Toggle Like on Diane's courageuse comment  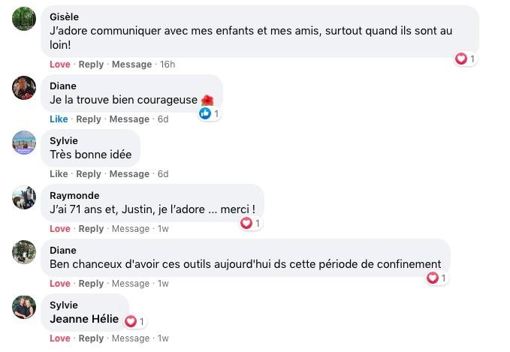point(59,119)
